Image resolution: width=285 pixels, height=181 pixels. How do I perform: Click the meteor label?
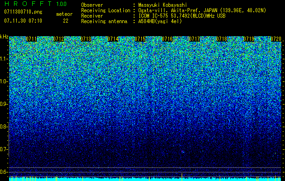tap(64, 14)
